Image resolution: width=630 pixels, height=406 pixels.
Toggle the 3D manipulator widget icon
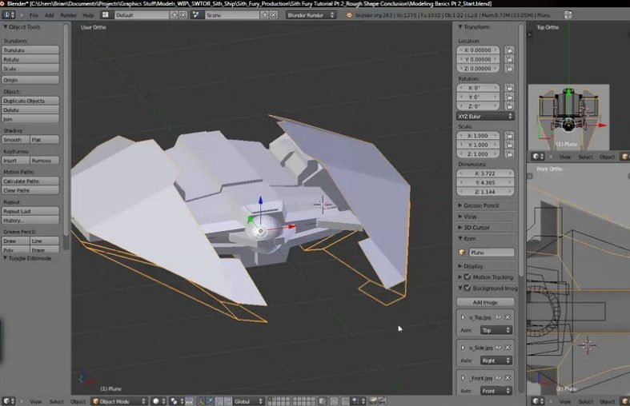[201, 400]
